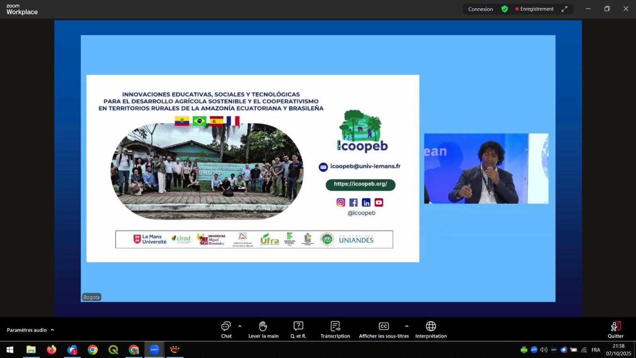Image resolution: width=636 pixels, height=358 pixels.
Task: Click the Quitter leave meeting button
Action: pos(615,330)
